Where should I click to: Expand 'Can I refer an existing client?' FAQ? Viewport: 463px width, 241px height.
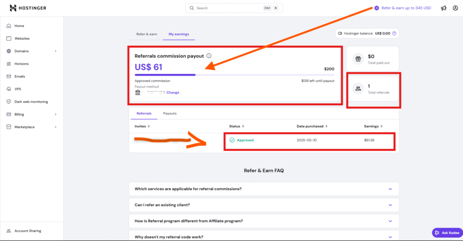(264, 205)
